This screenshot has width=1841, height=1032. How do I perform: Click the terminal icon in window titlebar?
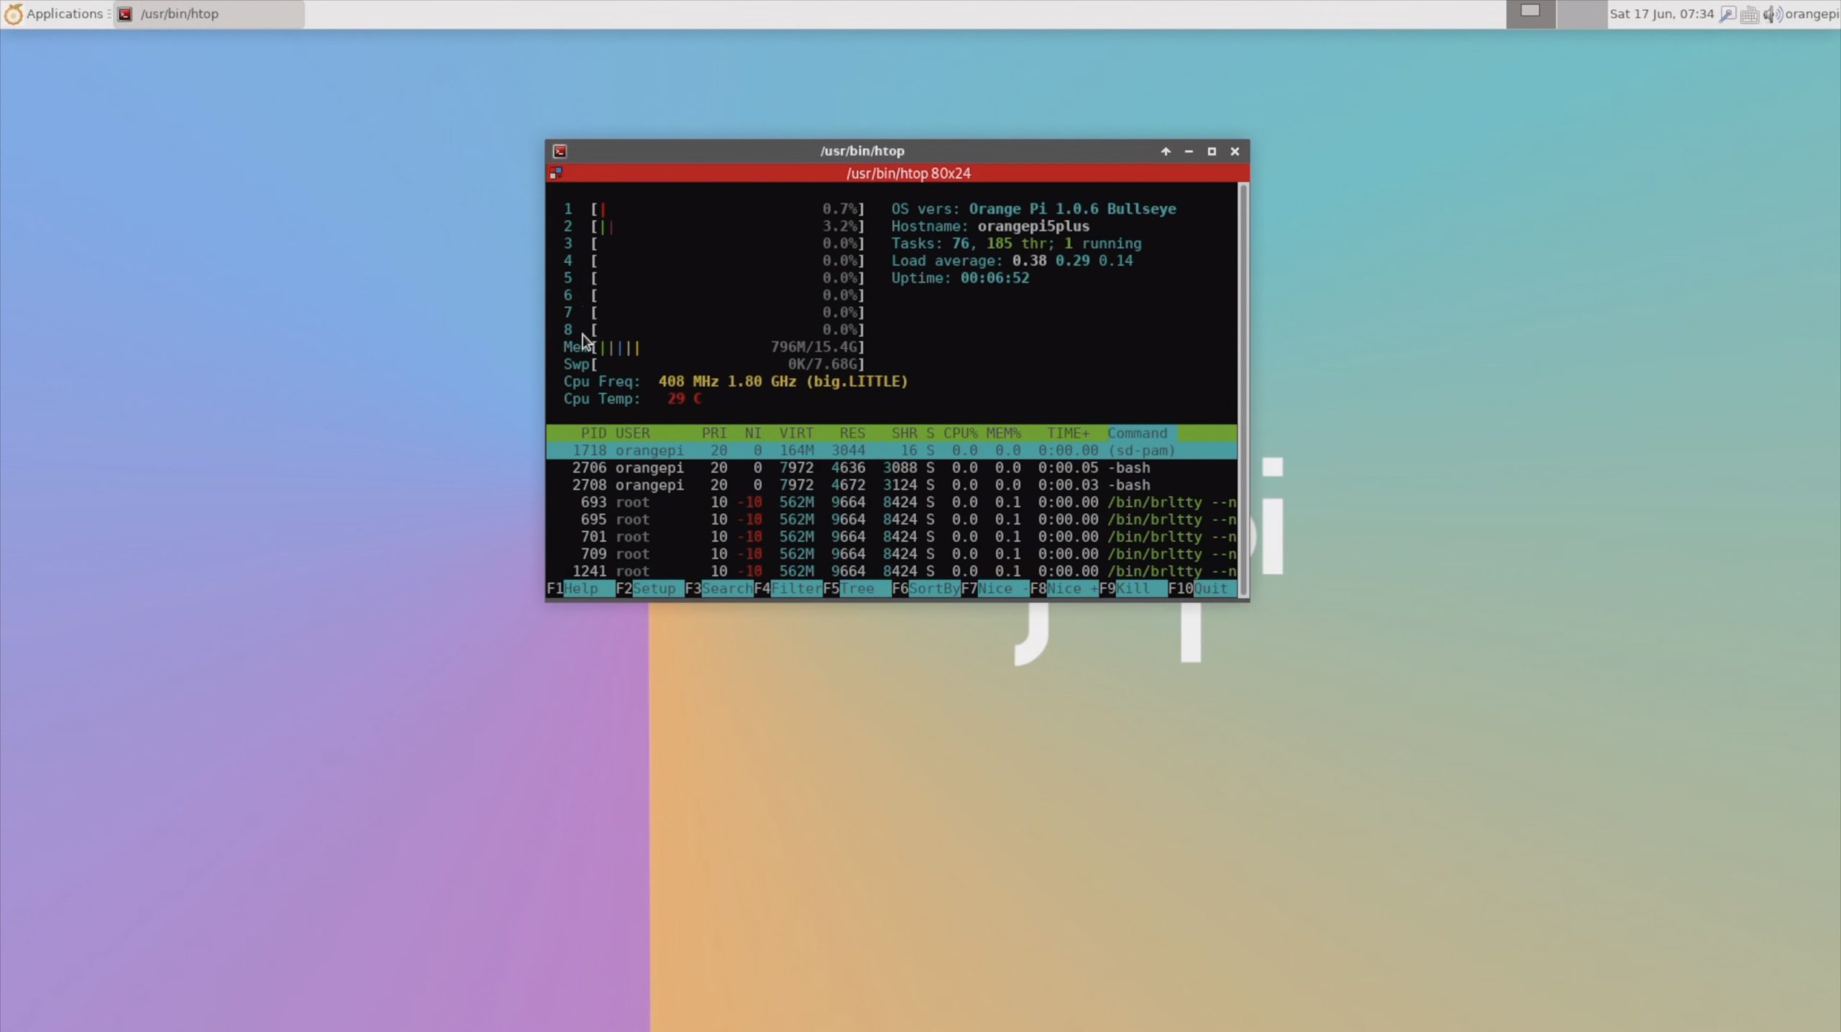tap(559, 151)
